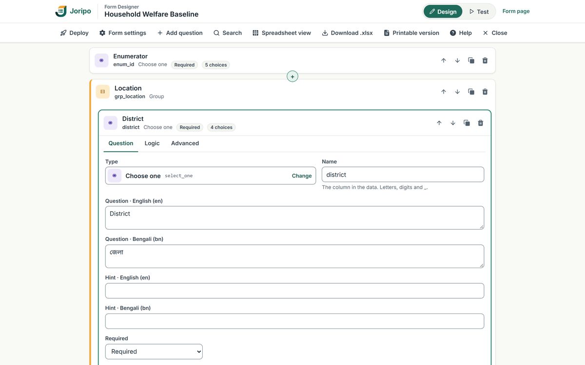Open the Question tab
This screenshot has height=365, width=585.
[121, 144]
